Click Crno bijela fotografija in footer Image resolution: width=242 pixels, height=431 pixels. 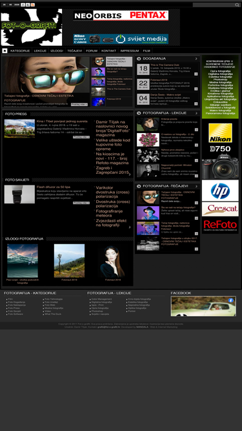[x=139, y=299]
